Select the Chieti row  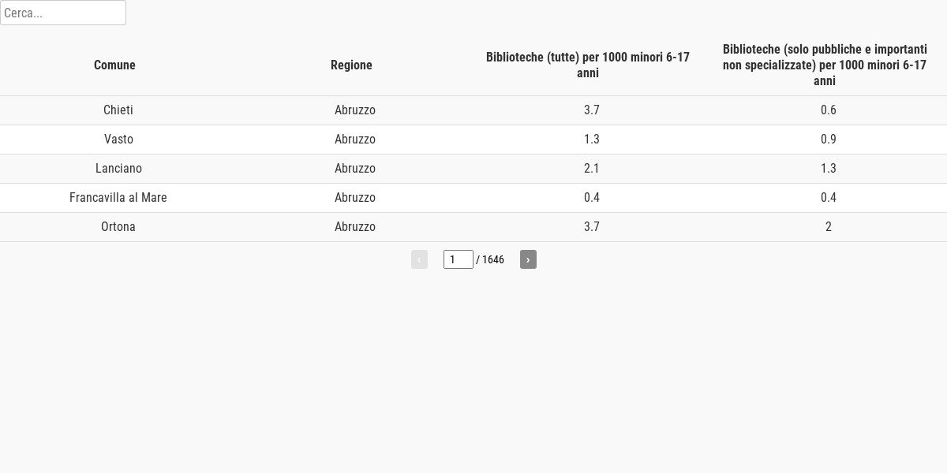pos(473,110)
